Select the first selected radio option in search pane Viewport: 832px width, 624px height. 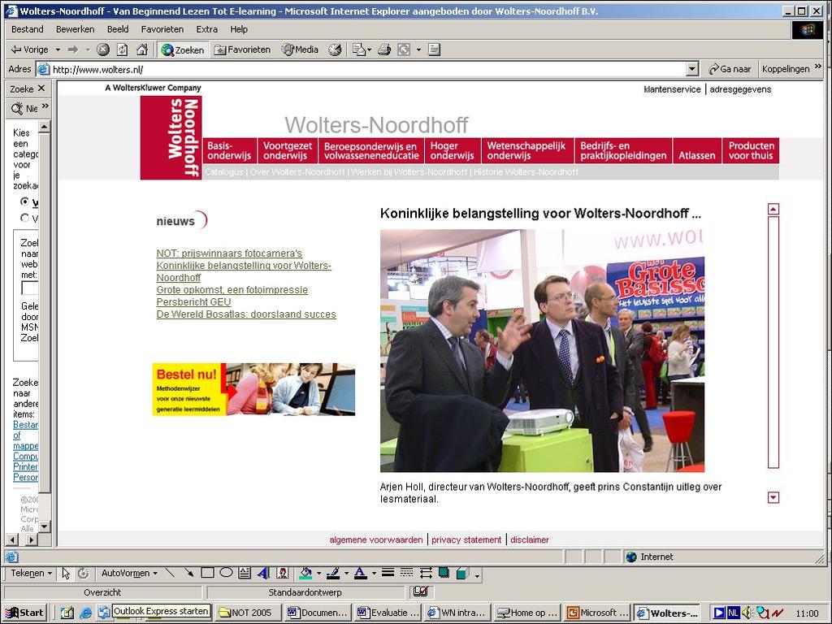coord(24,201)
